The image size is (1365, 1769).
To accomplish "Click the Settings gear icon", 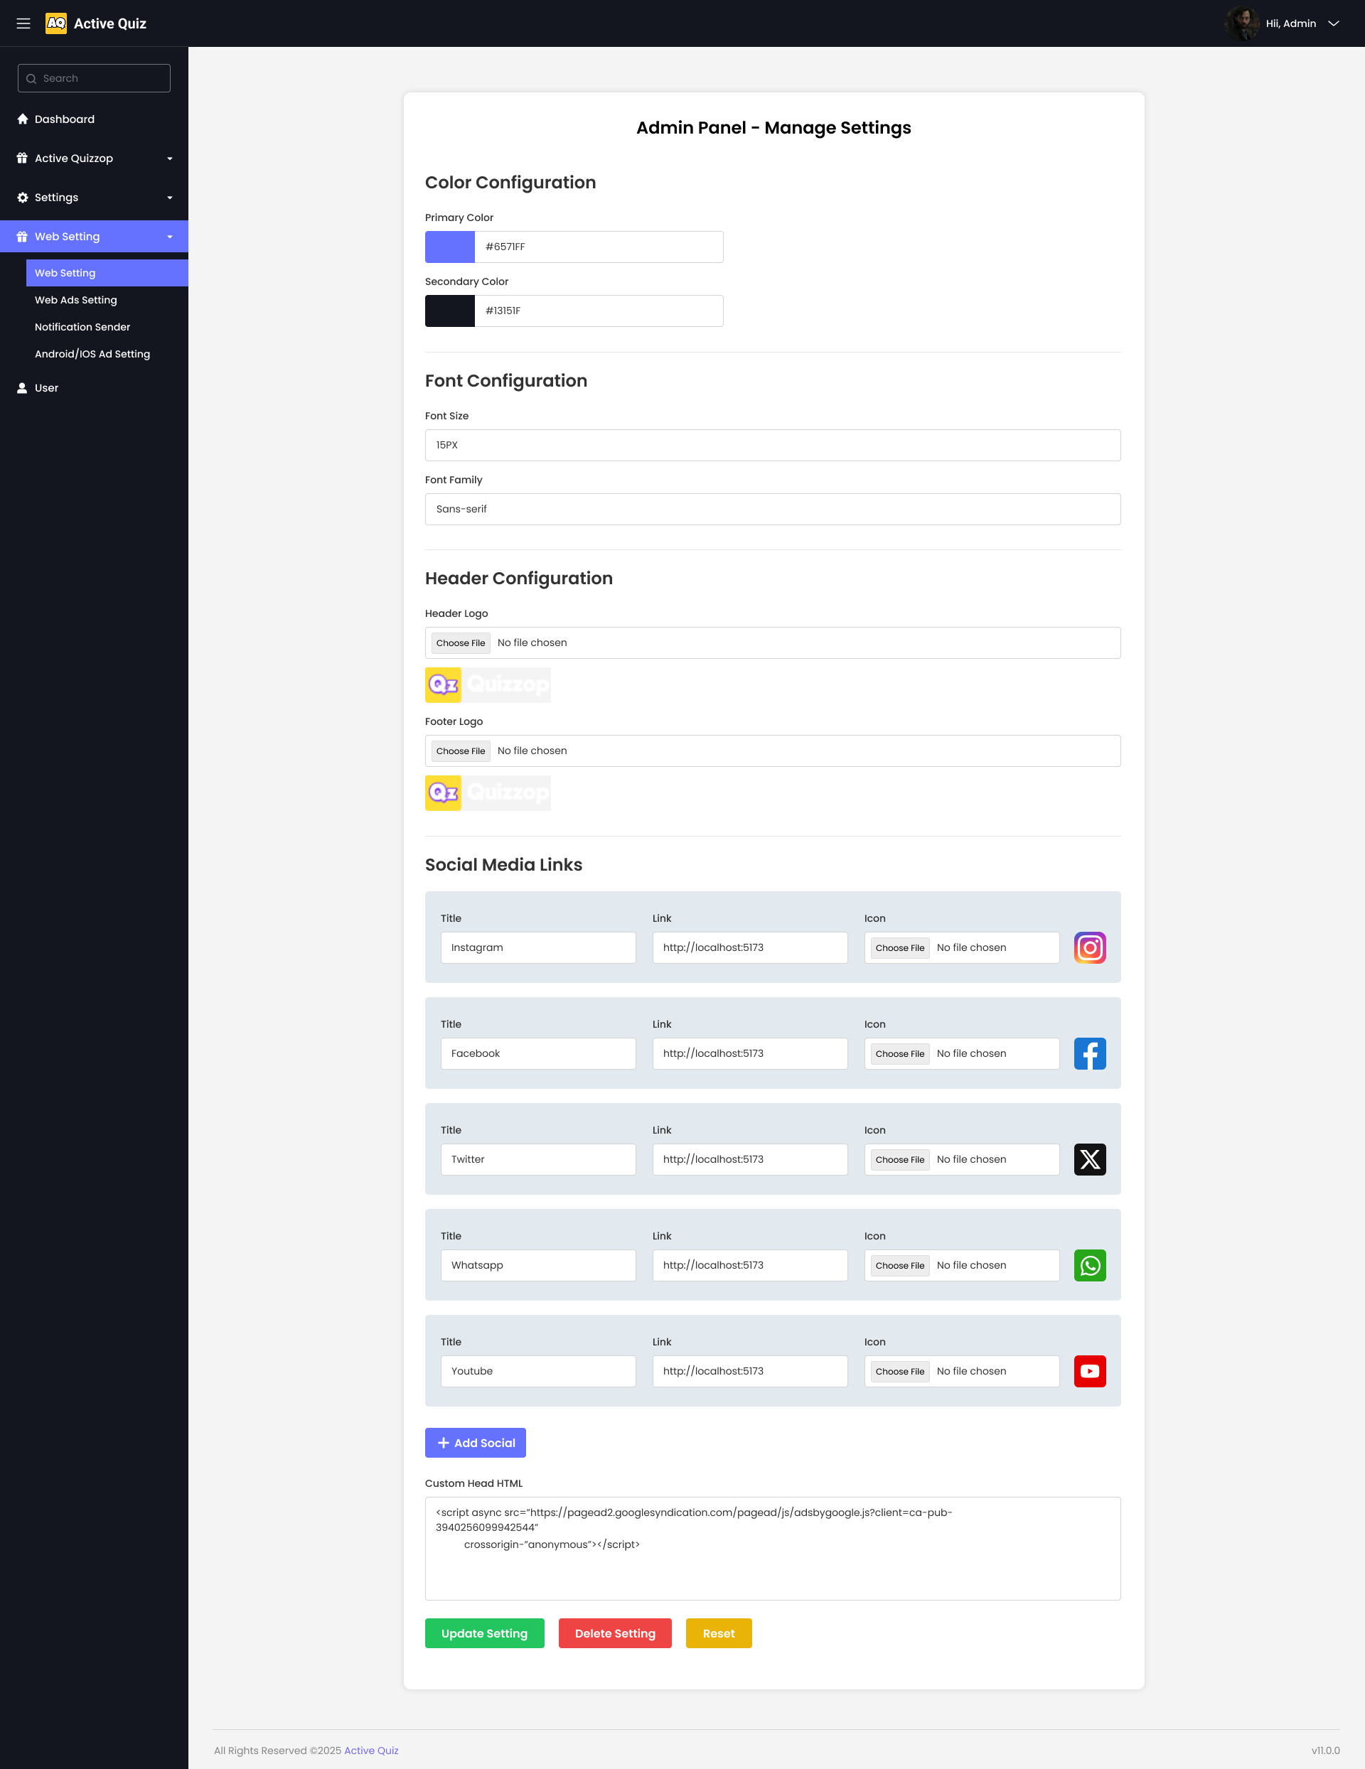I will click(23, 198).
